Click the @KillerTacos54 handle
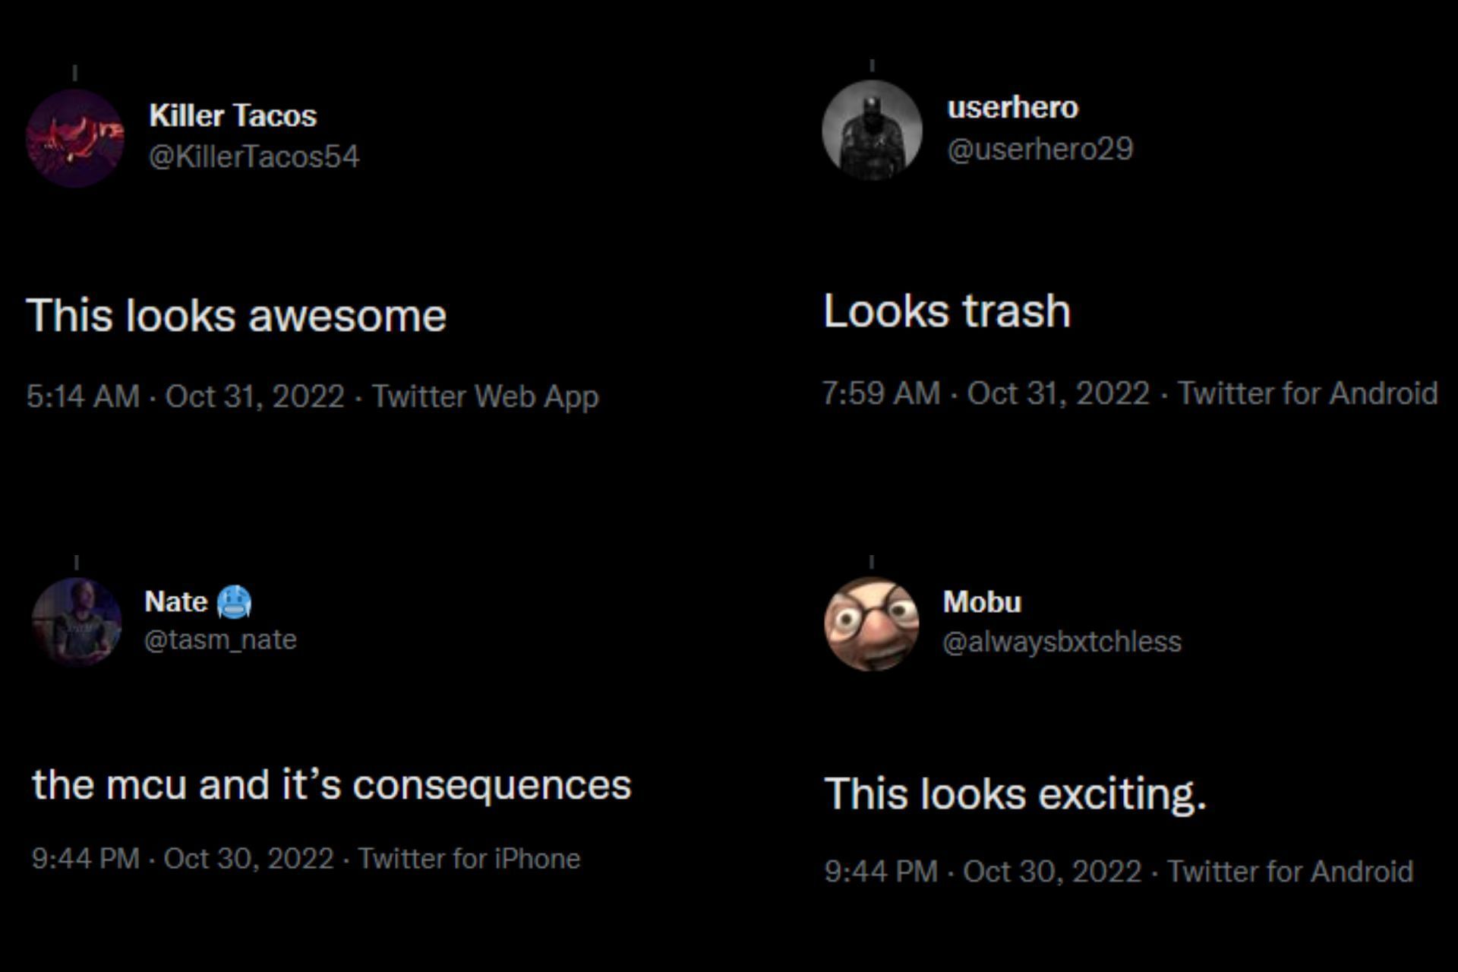Viewport: 1458px width, 972px height. [x=254, y=156]
